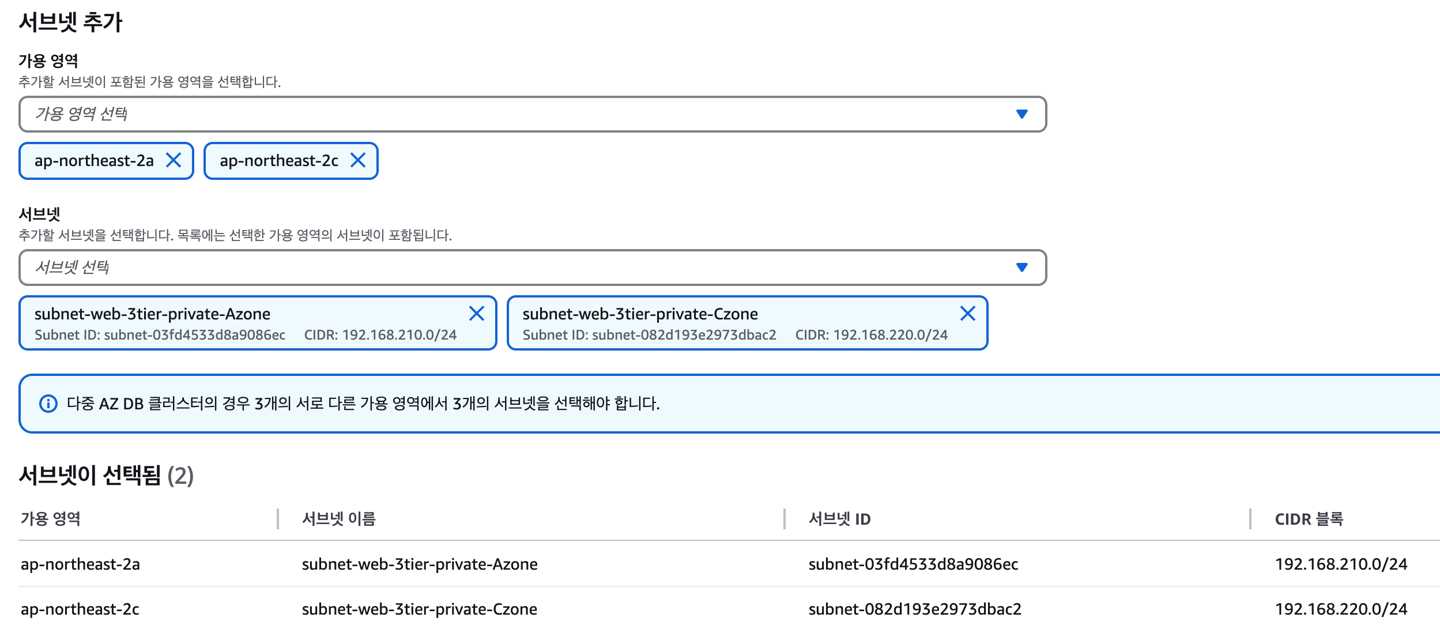Image resolution: width=1440 pixels, height=640 pixels.
Task: Click the ap-northeast-2a token label
Action: [94, 160]
